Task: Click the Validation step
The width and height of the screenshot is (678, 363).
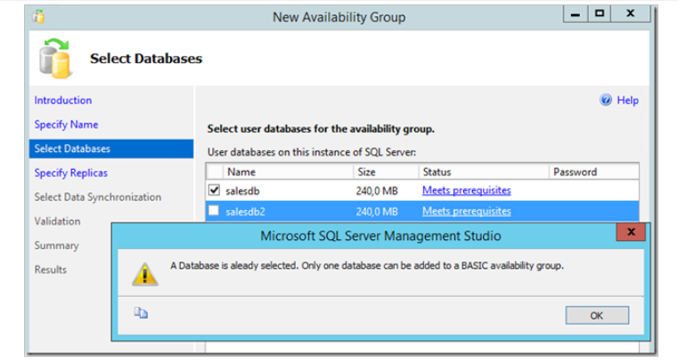Action: (x=58, y=221)
